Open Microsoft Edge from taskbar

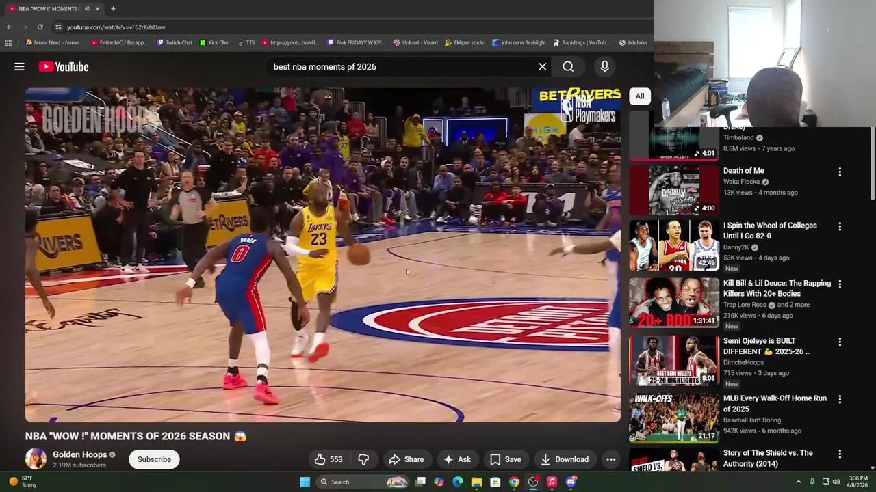coord(457,482)
